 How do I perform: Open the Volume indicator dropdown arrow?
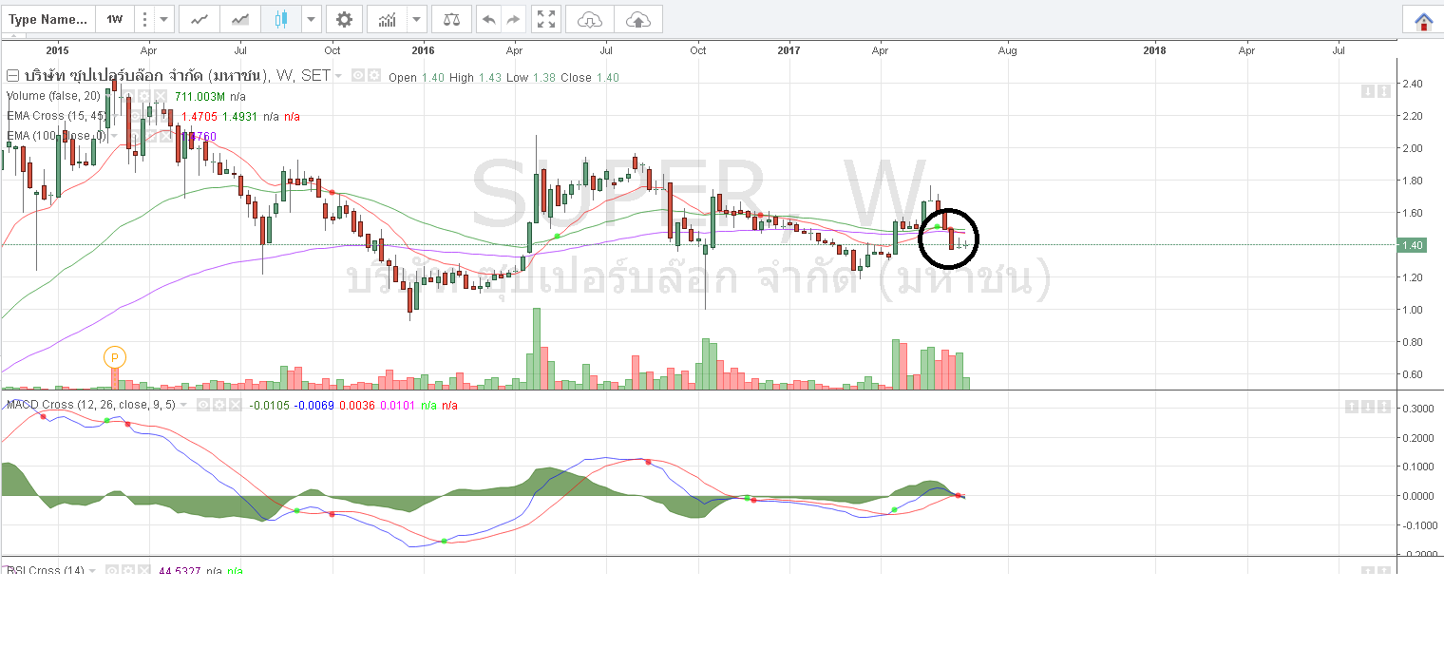coord(108,96)
